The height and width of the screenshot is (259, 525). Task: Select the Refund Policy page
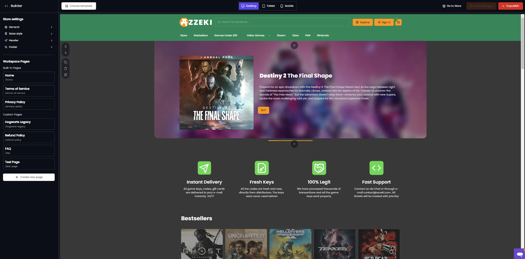pyautogui.click(x=29, y=138)
